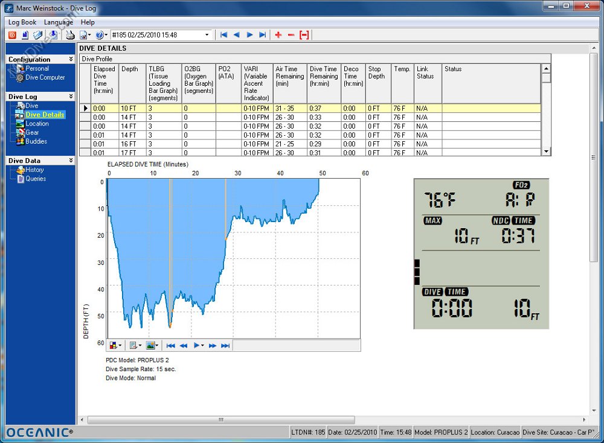604x443 pixels.
Task: Fast forward the dive profile playback
Action: tap(212, 346)
